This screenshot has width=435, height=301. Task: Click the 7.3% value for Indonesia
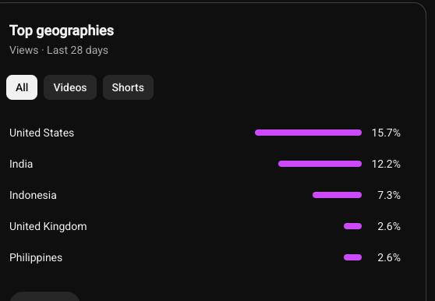point(389,195)
